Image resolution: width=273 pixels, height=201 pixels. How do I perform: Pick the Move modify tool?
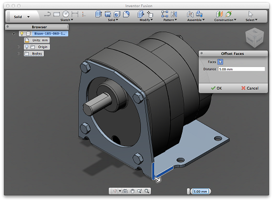(150, 14)
